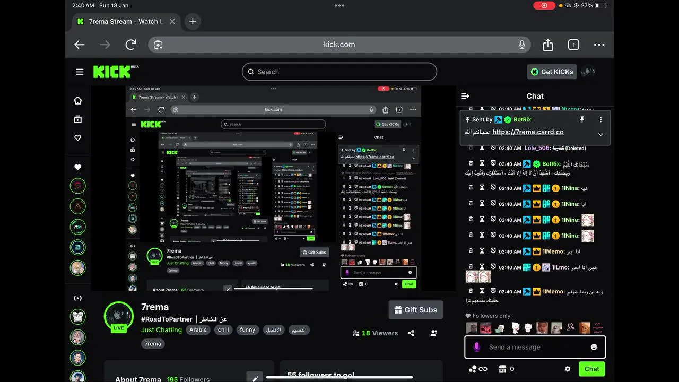
Task: Click the stream video player
Action: point(273,188)
